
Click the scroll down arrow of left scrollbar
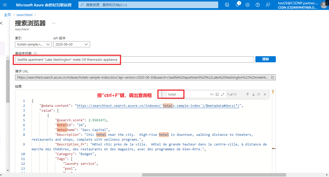pos(8,170)
